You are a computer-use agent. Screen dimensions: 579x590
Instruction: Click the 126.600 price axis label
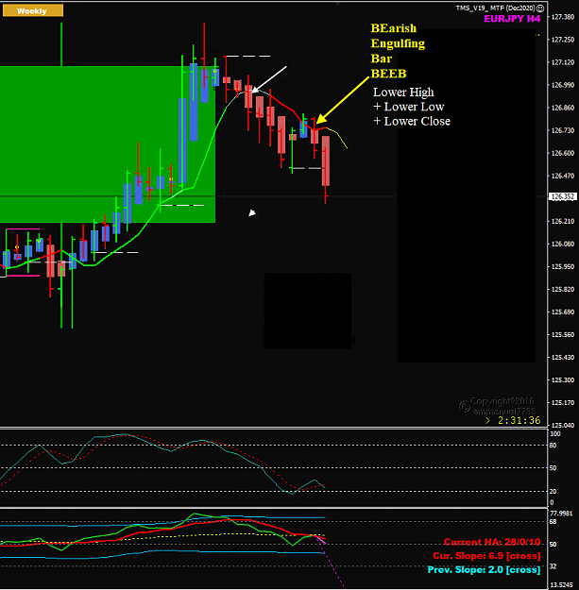point(563,153)
